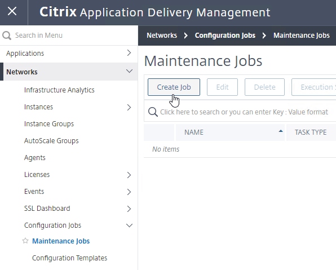Expand the SSL Dashboard chevron

[129, 209]
